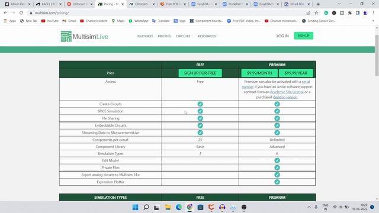379x213 pixels.
Task: Close the Pricing tab
Action: (x=123, y=4)
